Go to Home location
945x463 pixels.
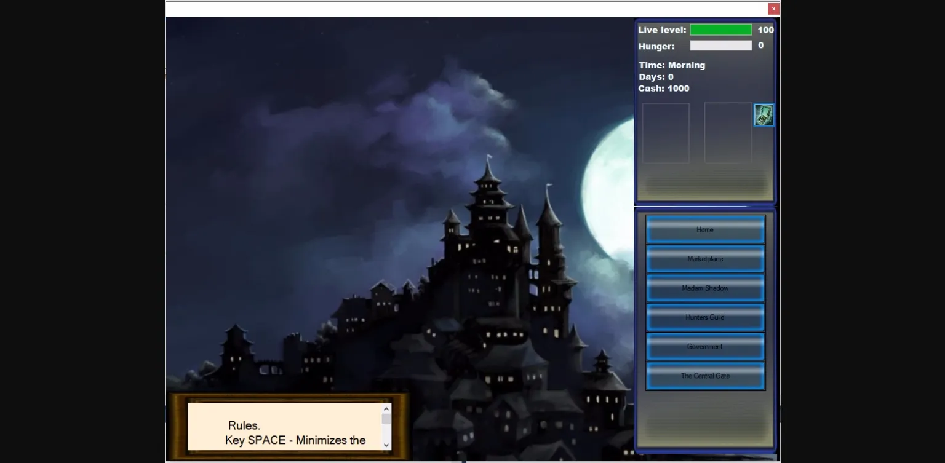point(705,230)
